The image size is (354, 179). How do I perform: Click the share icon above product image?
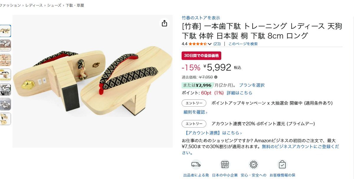pos(164,24)
